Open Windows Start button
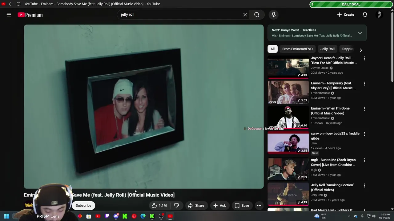Image resolution: width=394 pixels, height=221 pixels. click(6, 216)
